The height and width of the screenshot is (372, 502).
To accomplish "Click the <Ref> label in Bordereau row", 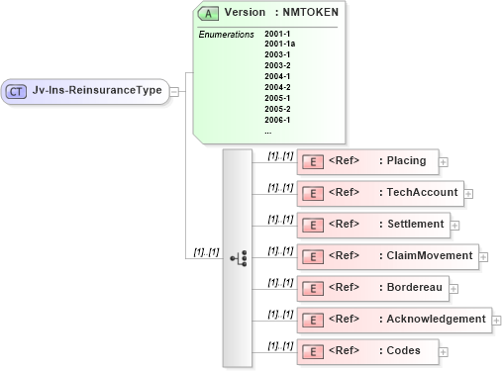I will (x=344, y=287).
